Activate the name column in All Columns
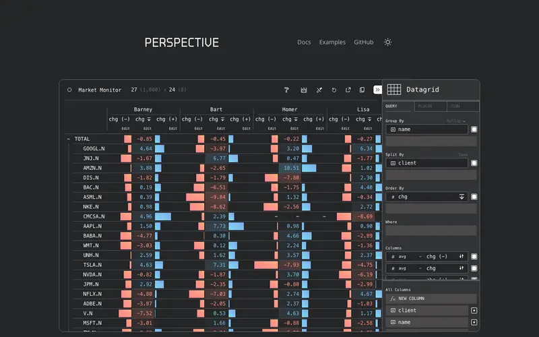This screenshot has width=539, height=337. coord(474,322)
